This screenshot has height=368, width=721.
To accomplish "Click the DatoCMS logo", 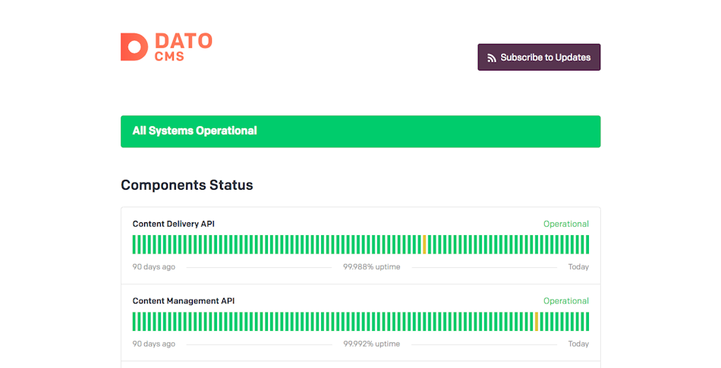I will click(x=166, y=47).
